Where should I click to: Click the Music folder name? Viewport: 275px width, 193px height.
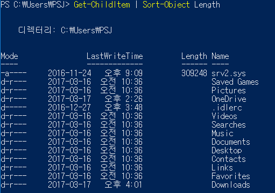[x=222, y=133]
